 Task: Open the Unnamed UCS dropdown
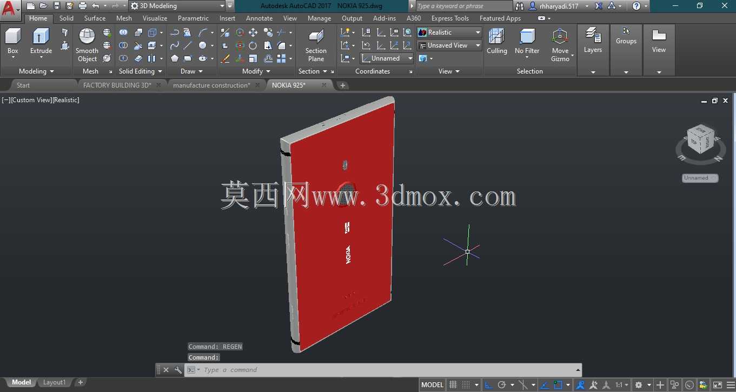pos(387,58)
